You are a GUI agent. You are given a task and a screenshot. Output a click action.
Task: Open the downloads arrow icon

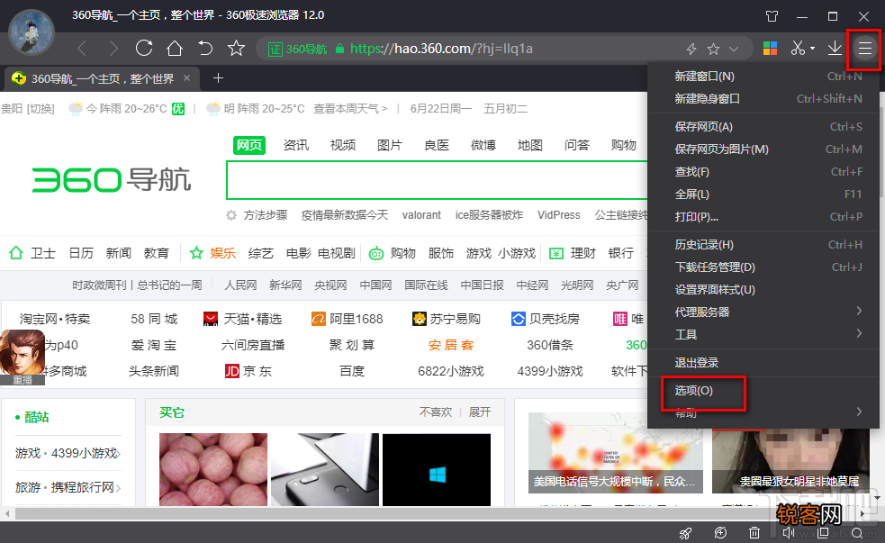point(835,48)
